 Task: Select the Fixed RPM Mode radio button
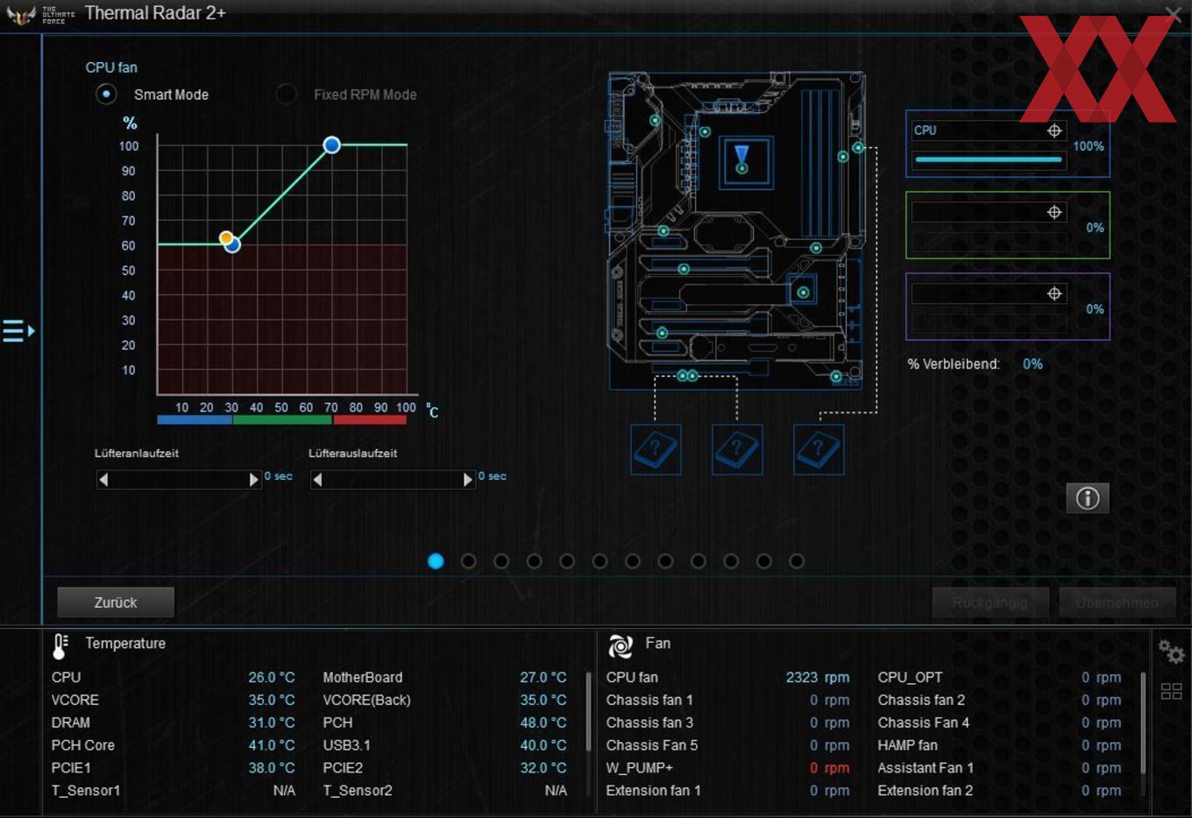[x=286, y=94]
